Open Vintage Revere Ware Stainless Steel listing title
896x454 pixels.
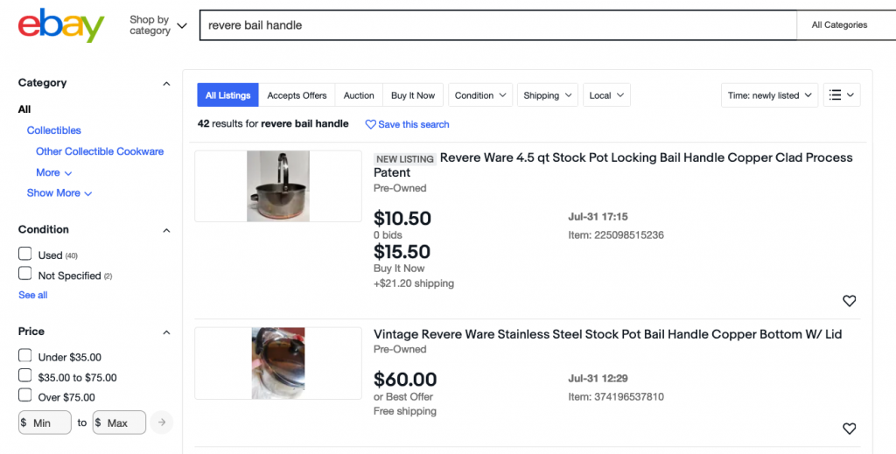(x=607, y=334)
